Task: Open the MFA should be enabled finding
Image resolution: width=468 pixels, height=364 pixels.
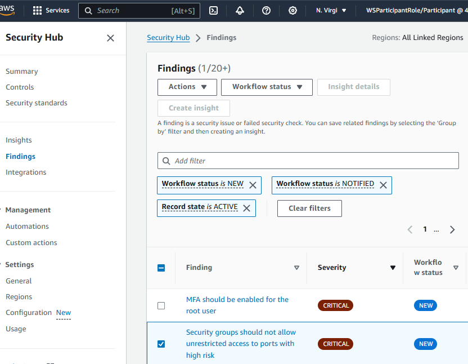Action: tap(237, 305)
